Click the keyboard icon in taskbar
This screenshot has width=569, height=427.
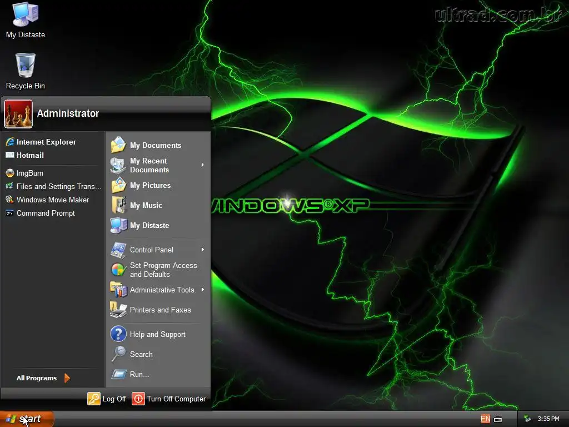click(x=498, y=419)
